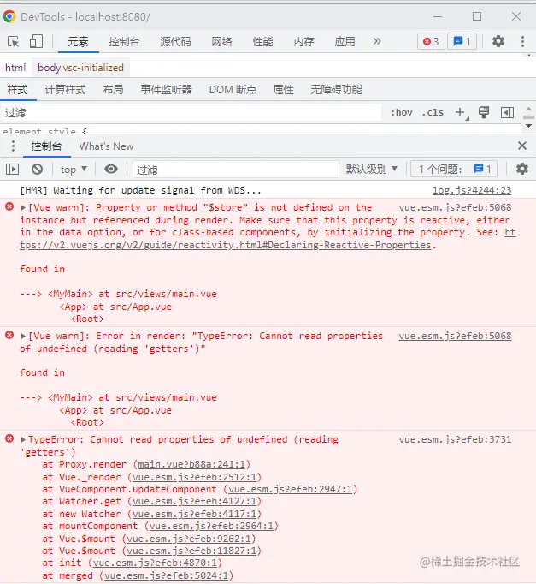The width and height of the screenshot is (536, 584).
Task: Expand the $store not defined warning
Action: coord(23,207)
